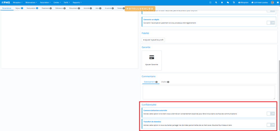Click the fullscreen icon in top bar

pyautogui.click(x=210, y=2)
